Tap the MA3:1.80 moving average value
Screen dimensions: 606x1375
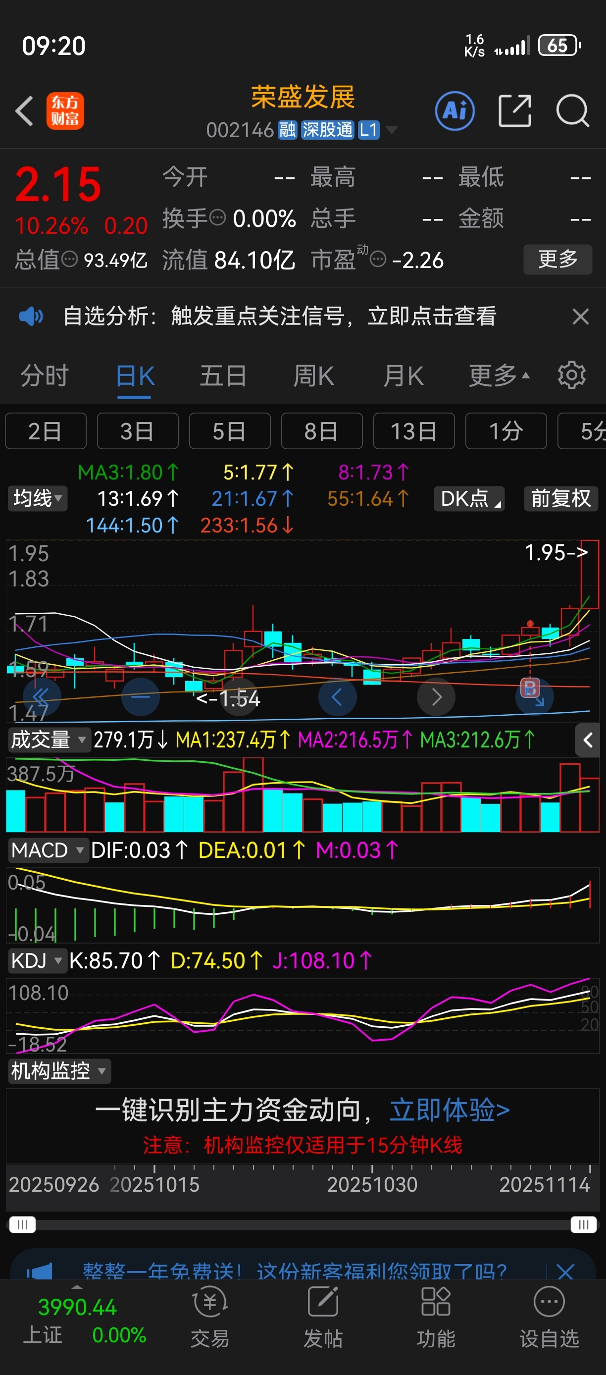pyautogui.click(x=129, y=473)
